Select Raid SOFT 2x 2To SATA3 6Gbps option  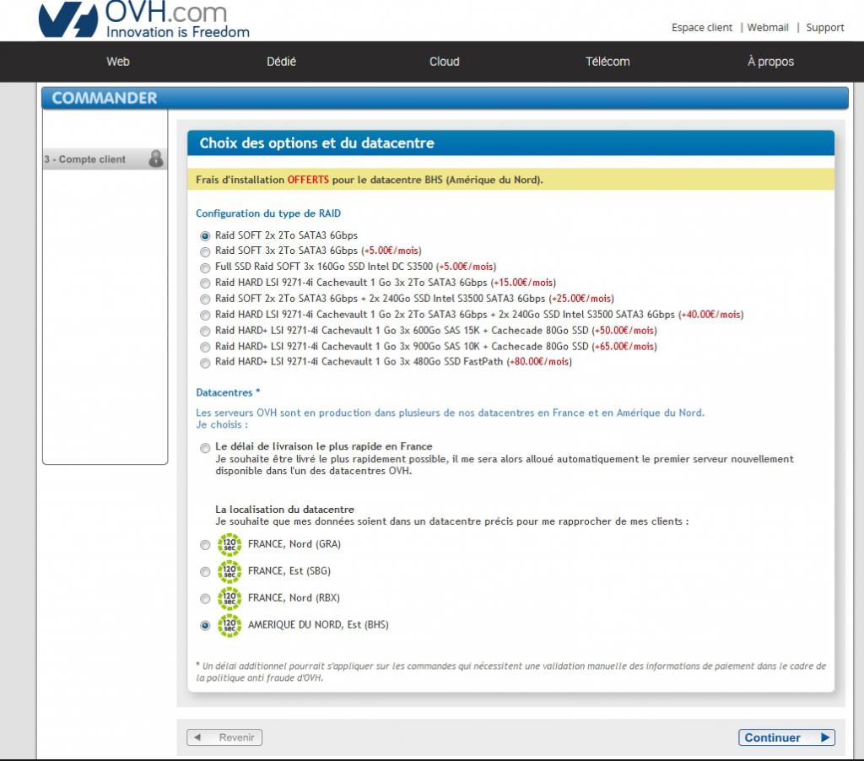point(205,236)
